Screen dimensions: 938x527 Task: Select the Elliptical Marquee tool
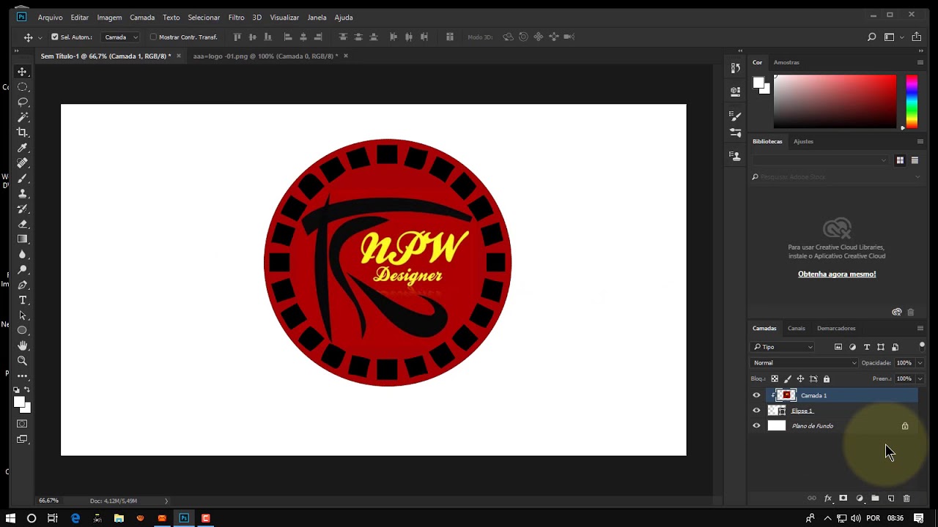[x=22, y=87]
